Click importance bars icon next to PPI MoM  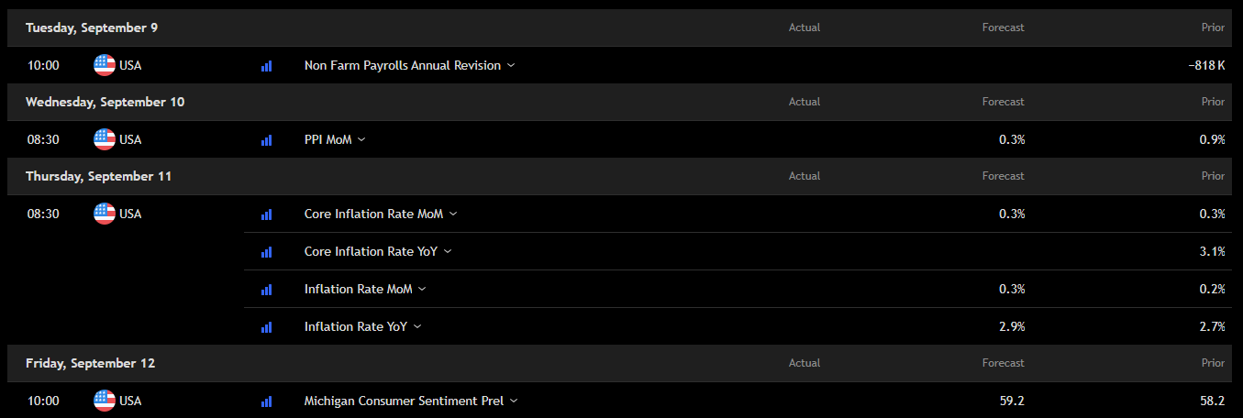267,140
